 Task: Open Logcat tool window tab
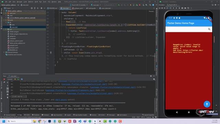[x=68, y=115]
